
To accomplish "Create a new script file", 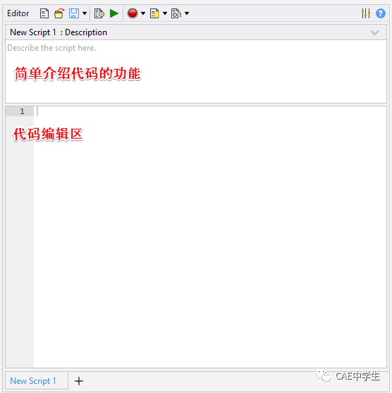I will click(44, 13).
